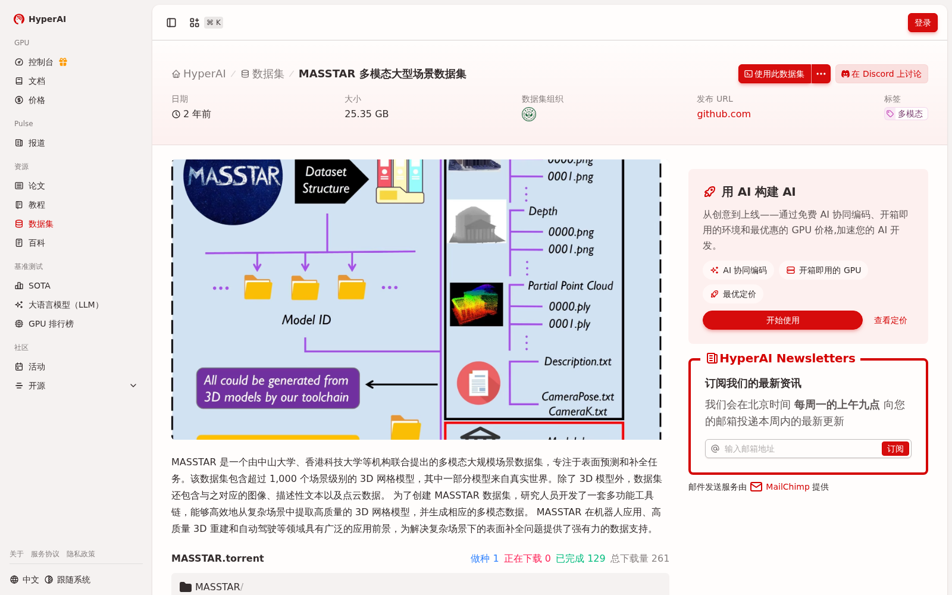This screenshot has width=952, height=595.
Task: Click the HyperAI Newsletters news icon
Action: (x=712, y=358)
